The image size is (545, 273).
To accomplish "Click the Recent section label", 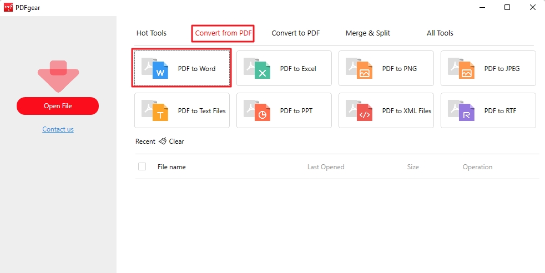I will (x=145, y=141).
